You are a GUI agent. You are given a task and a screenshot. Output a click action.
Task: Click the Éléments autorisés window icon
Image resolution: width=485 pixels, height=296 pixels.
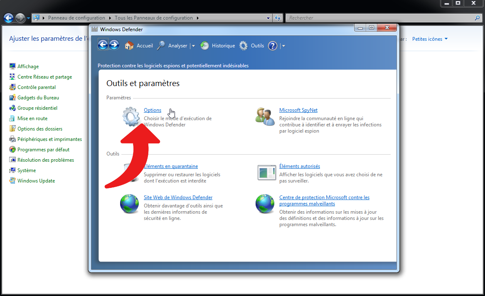(x=267, y=172)
